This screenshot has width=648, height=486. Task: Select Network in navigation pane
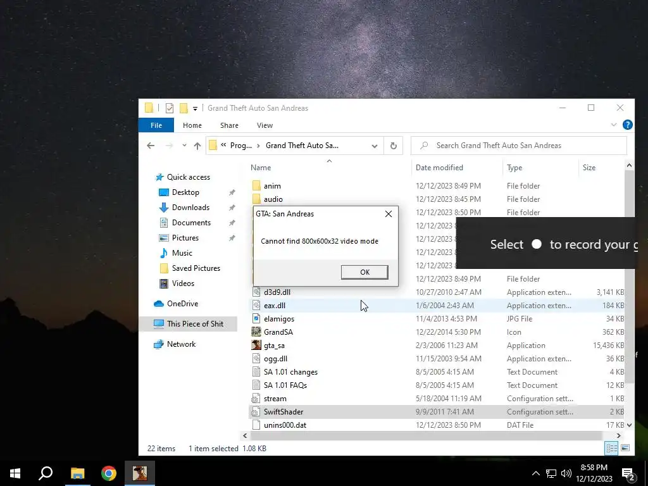181,344
